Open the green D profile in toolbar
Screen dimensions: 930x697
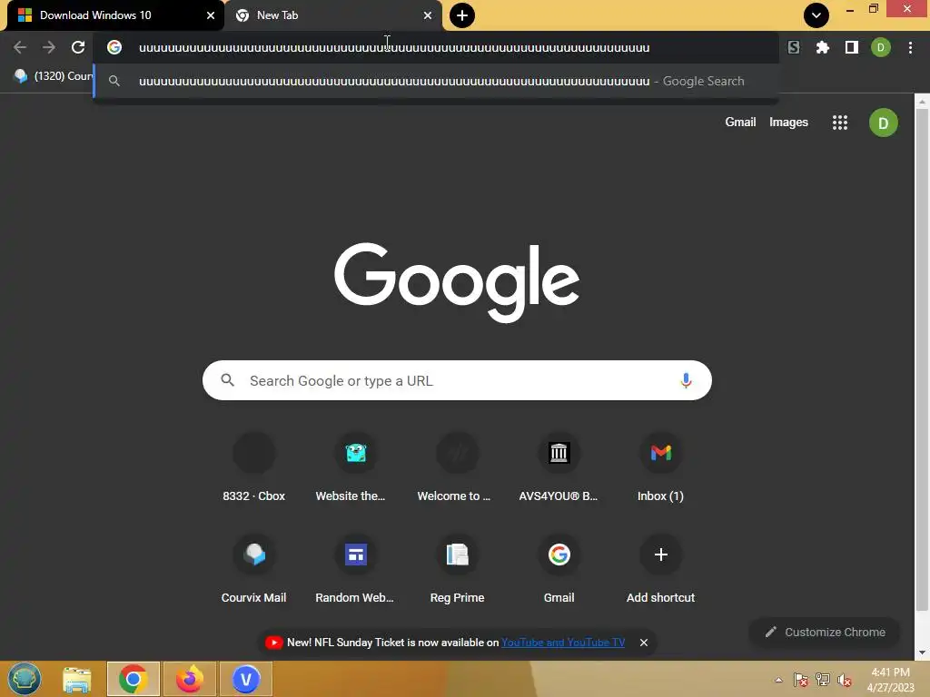881,47
